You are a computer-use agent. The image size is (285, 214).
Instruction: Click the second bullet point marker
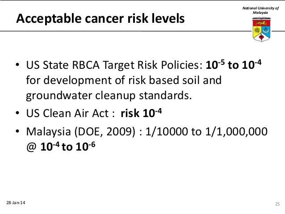pyautogui.click(x=17, y=113)
